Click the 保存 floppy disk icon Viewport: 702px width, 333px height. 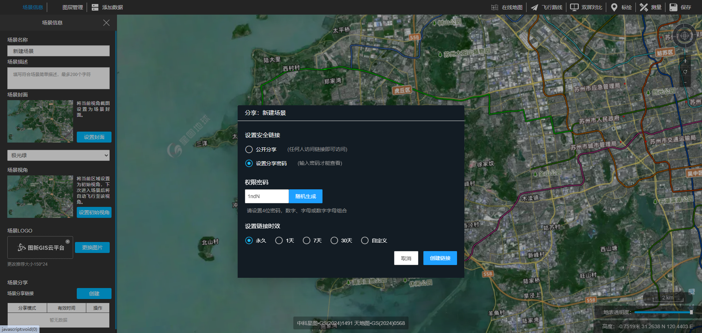[x=673, y=7]
